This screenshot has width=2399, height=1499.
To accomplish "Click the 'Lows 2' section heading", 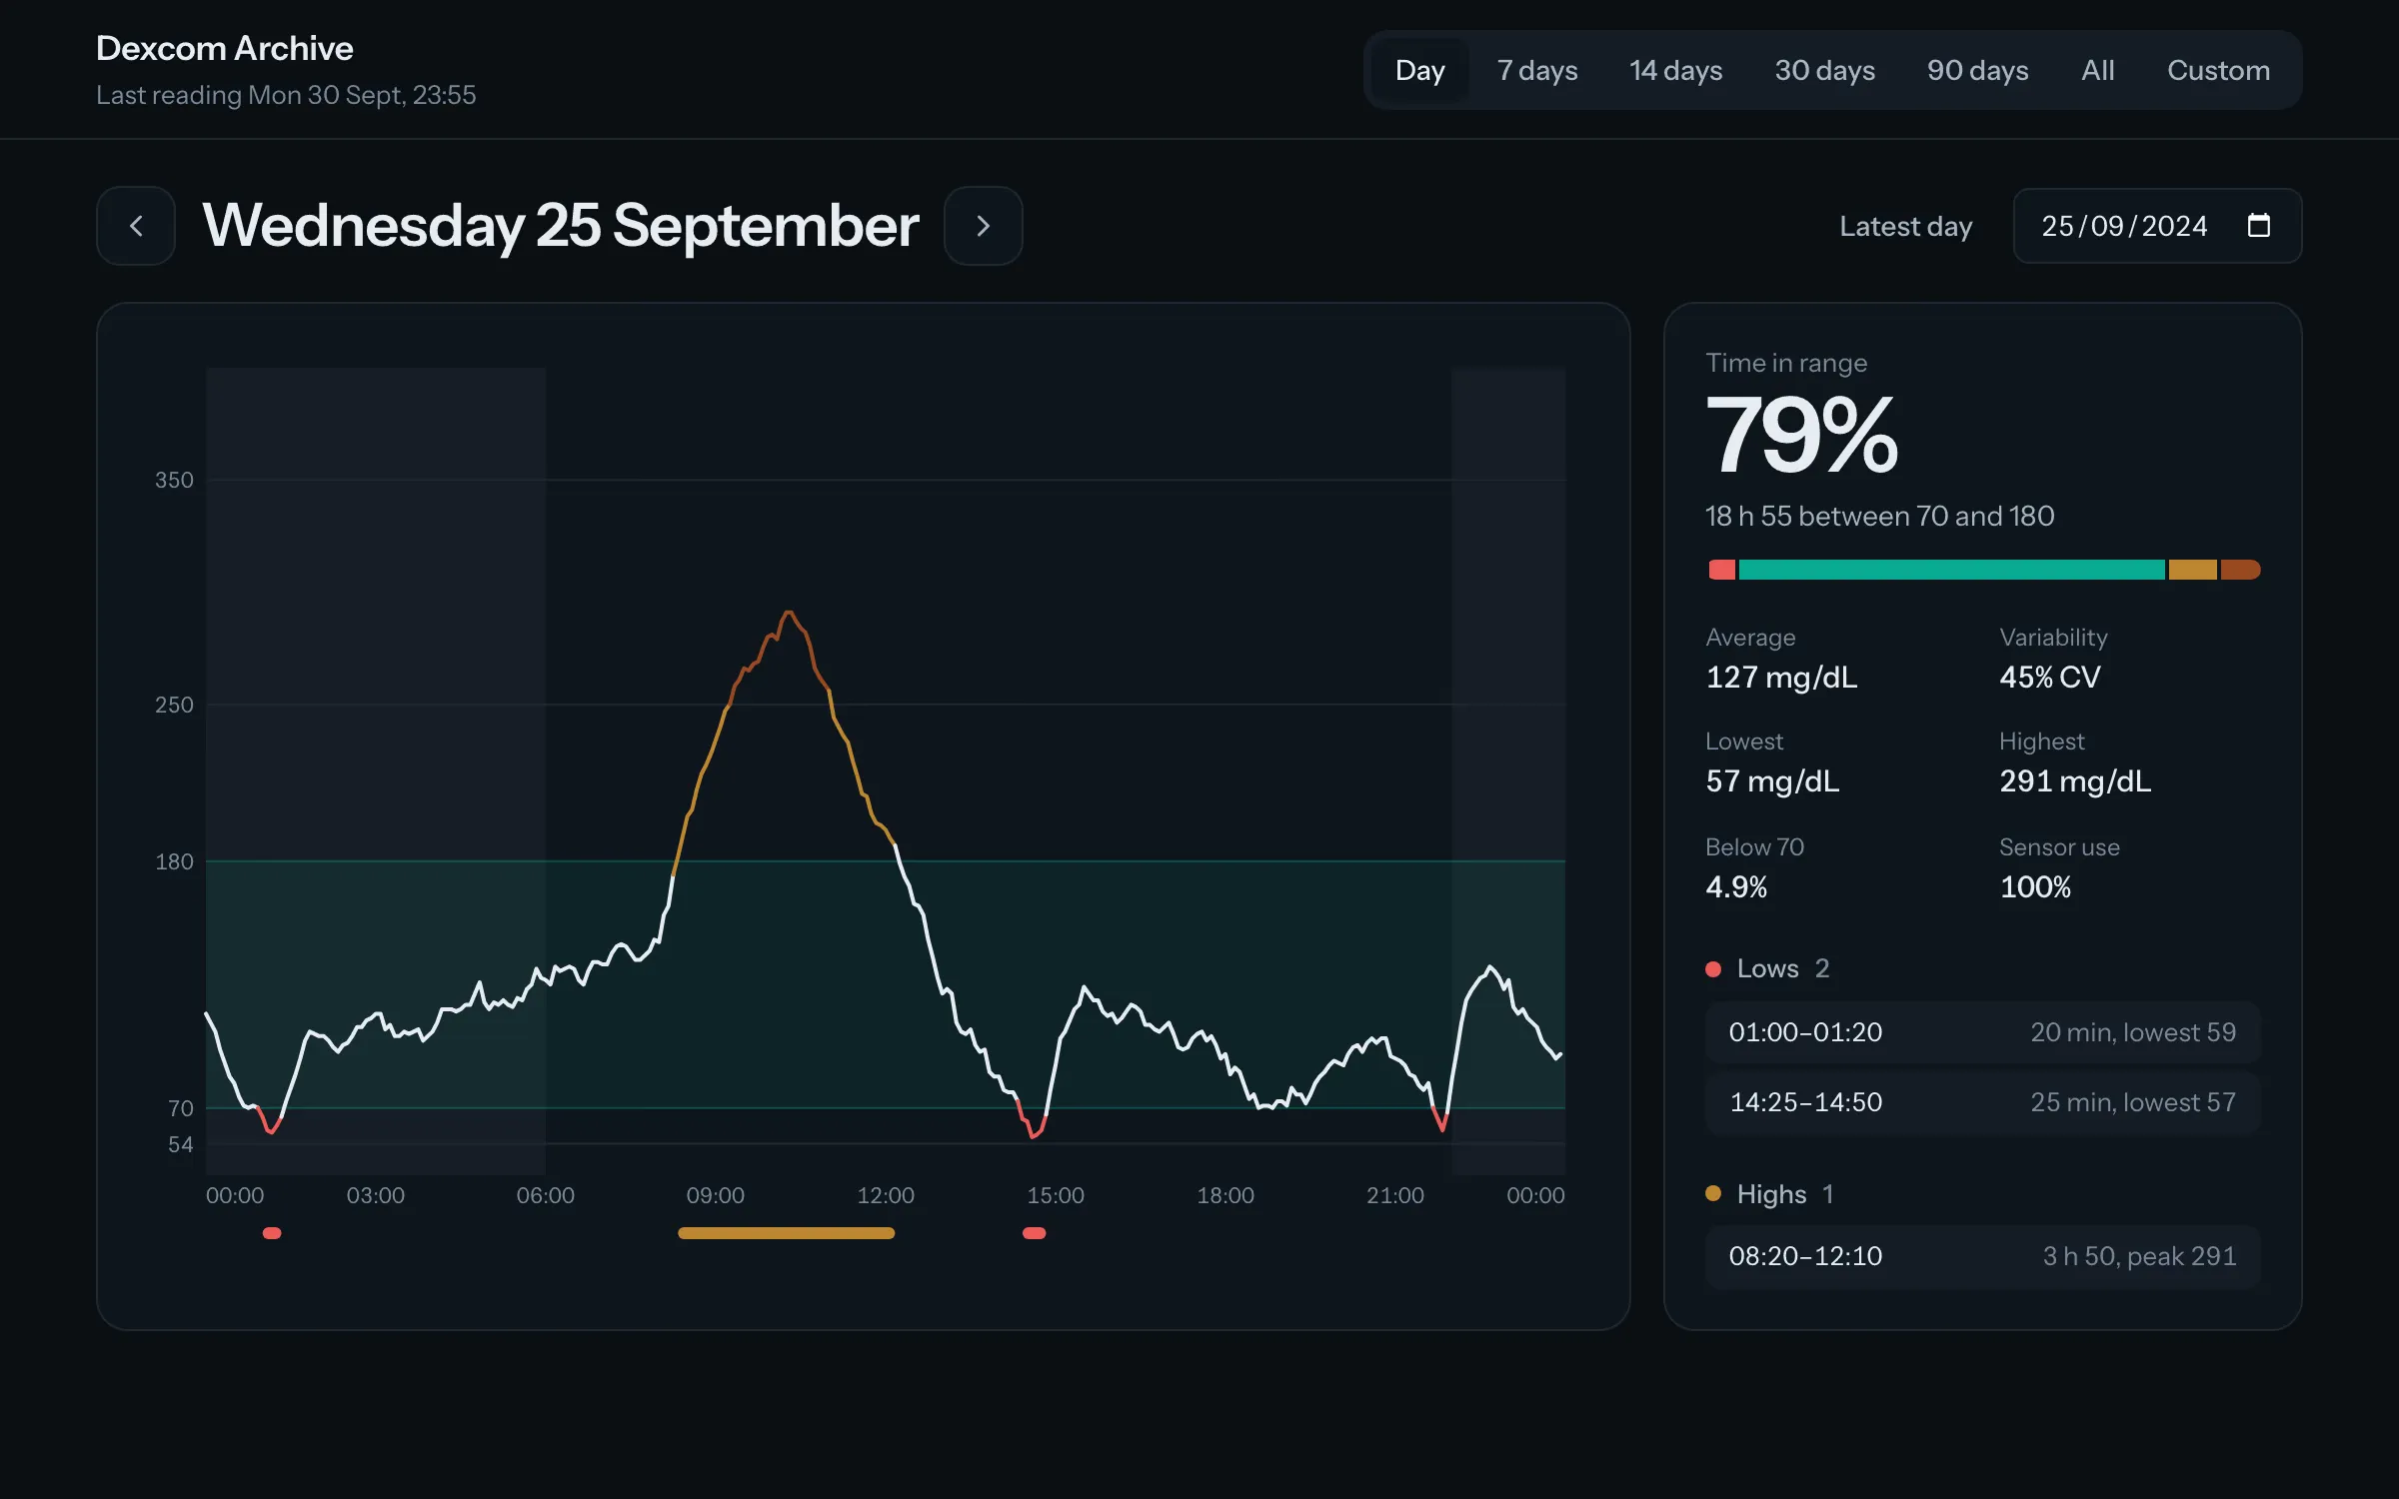I will tap(1767, 968).
